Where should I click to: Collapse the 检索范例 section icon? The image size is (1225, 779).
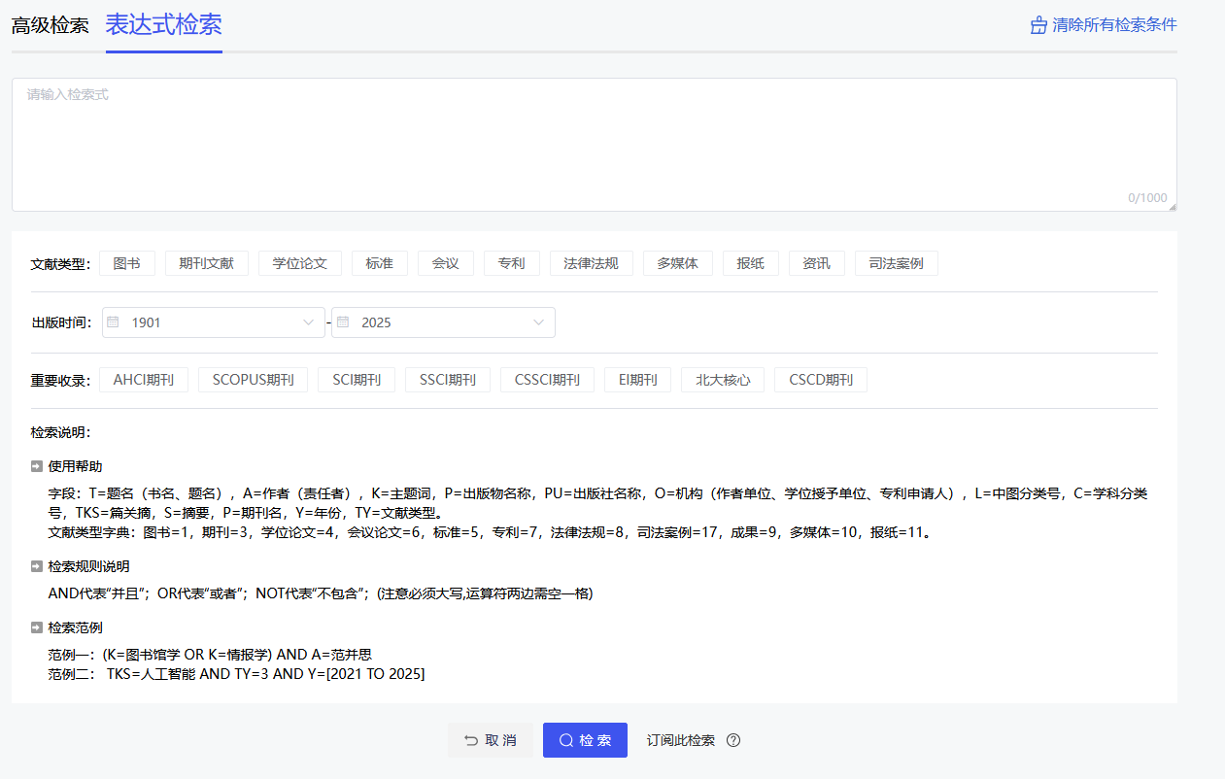tap(35, 627)
